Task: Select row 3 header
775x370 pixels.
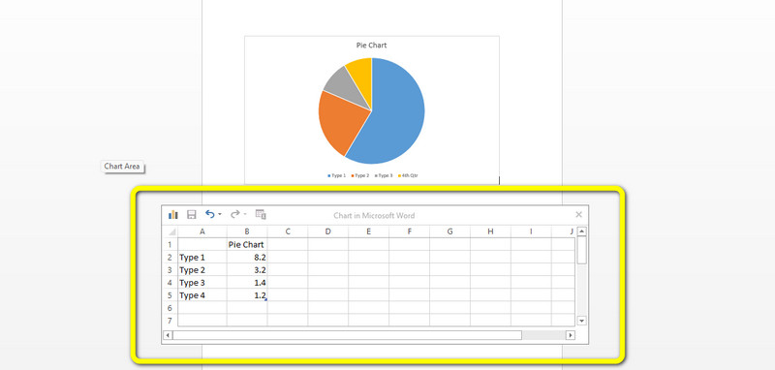Action: coord(170,270)
